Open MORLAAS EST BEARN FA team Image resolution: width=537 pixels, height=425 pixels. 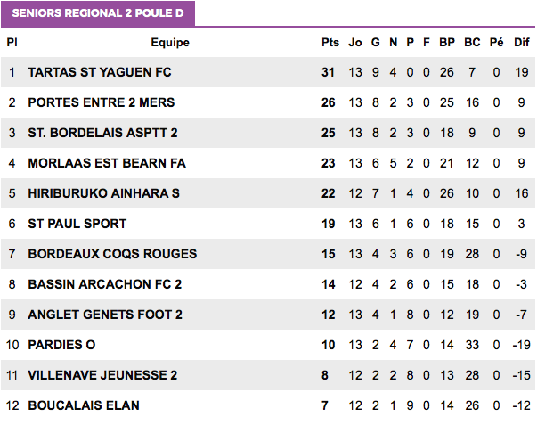click(107, 163)
